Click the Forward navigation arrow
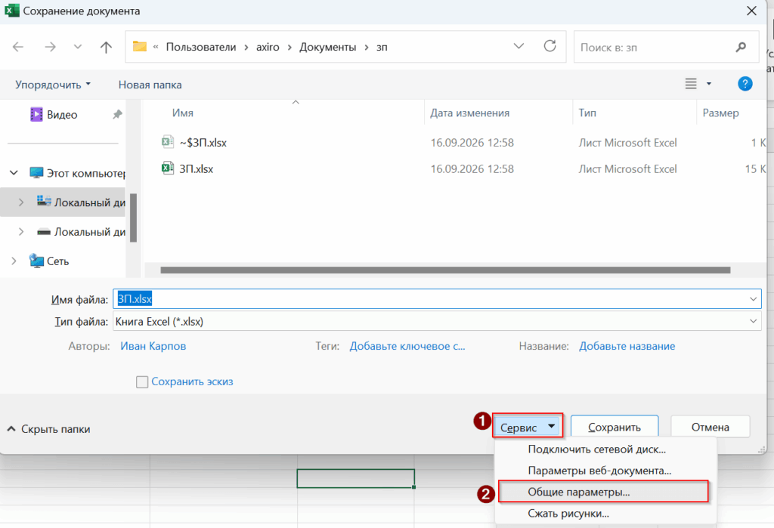774x528 pixels. [50, 47]
